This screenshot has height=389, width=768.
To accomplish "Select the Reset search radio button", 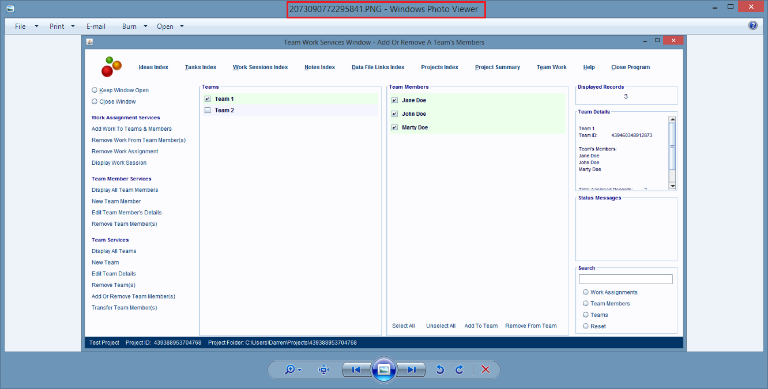I will pos(586,326).
